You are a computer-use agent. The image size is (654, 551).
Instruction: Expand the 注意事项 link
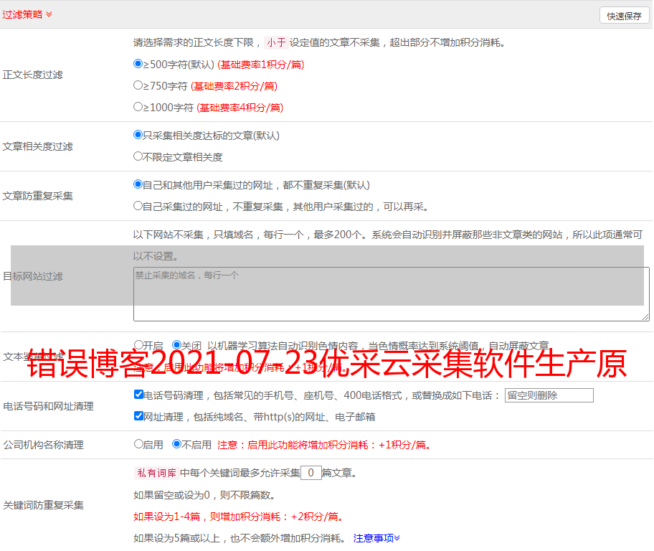pos(376,538)
